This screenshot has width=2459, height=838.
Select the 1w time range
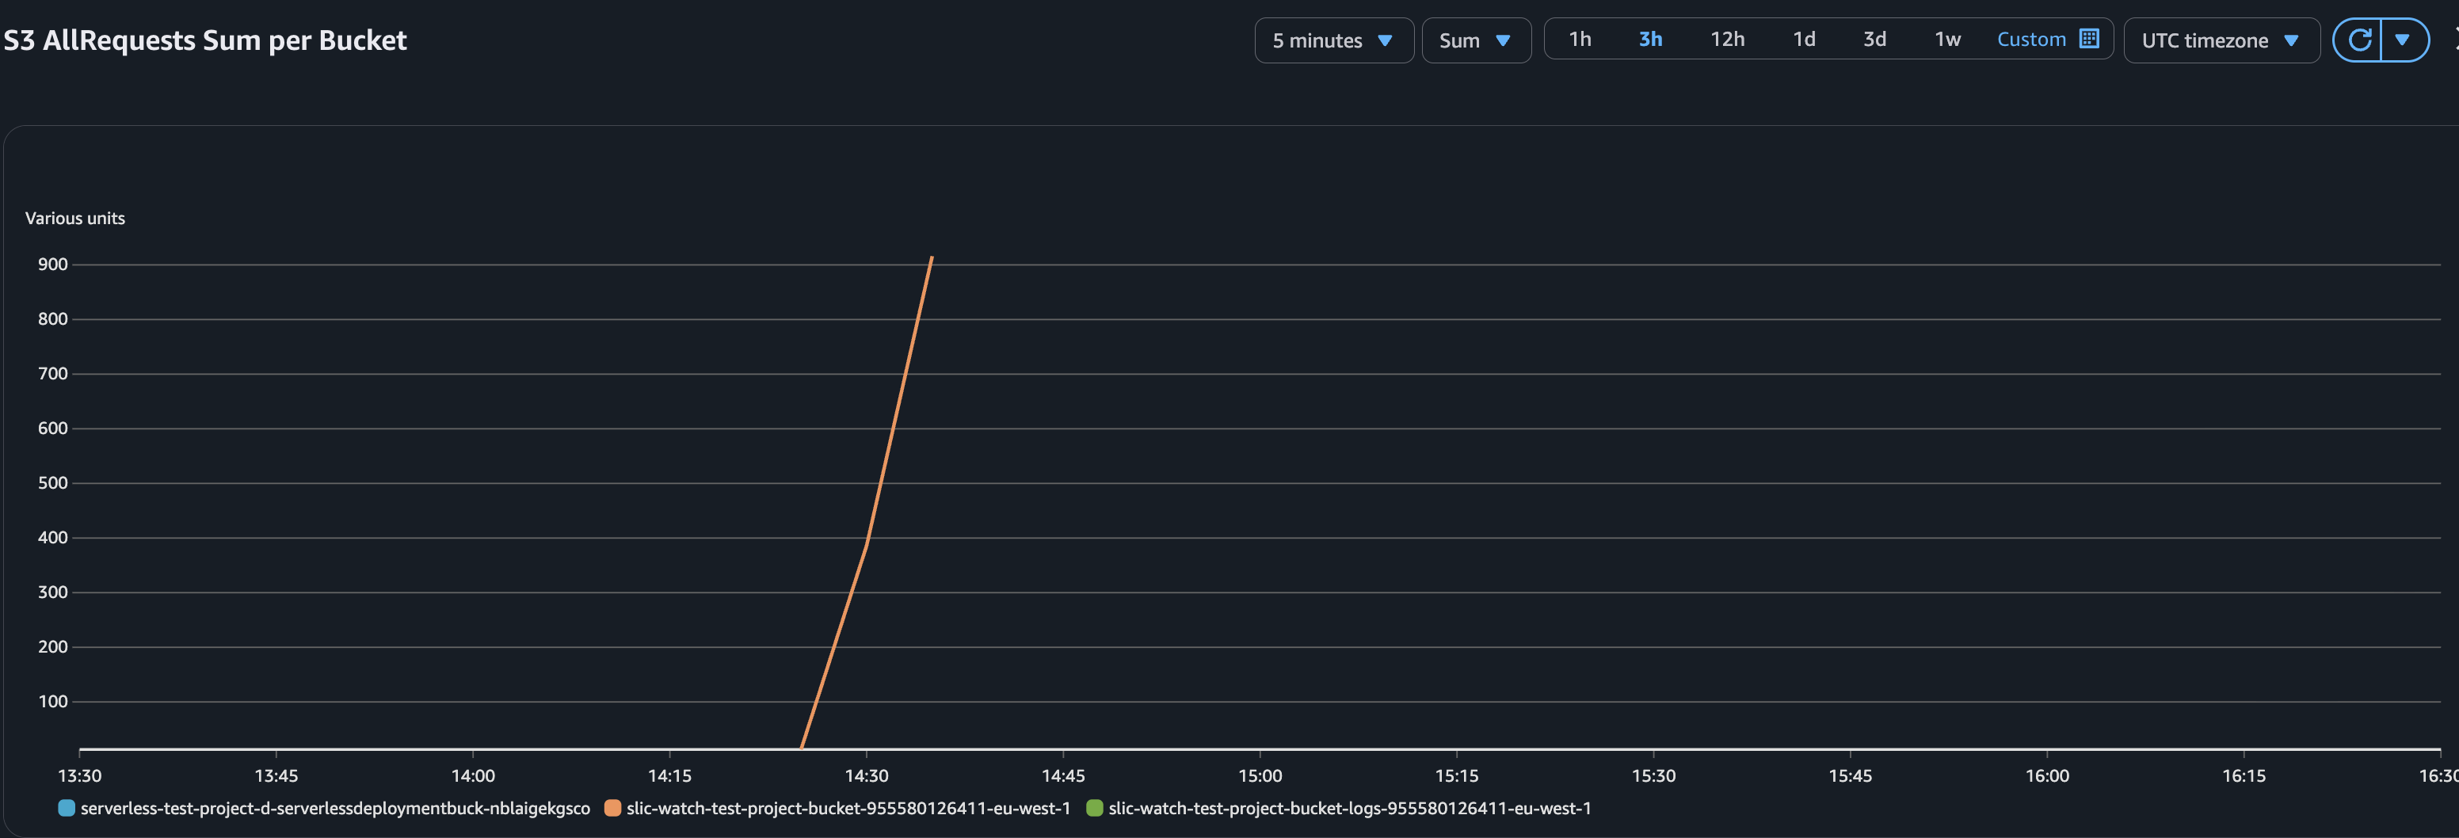1946,39
